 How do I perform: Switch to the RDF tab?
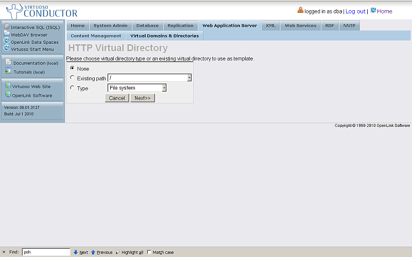click(x=330, y=25)
